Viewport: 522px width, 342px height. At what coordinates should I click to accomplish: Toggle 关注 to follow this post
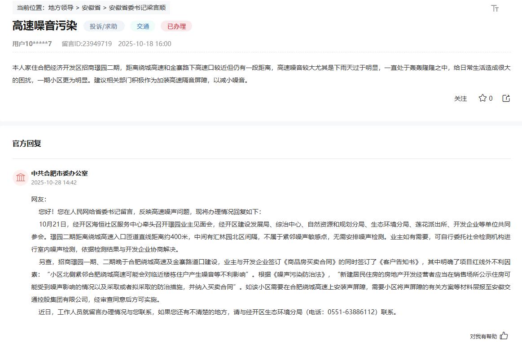point(460,98)
